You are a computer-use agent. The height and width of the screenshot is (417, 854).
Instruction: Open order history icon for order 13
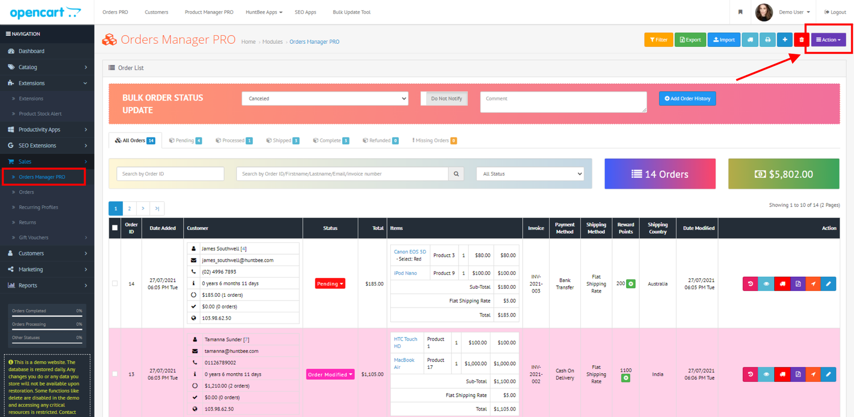[x=750, y=374]
